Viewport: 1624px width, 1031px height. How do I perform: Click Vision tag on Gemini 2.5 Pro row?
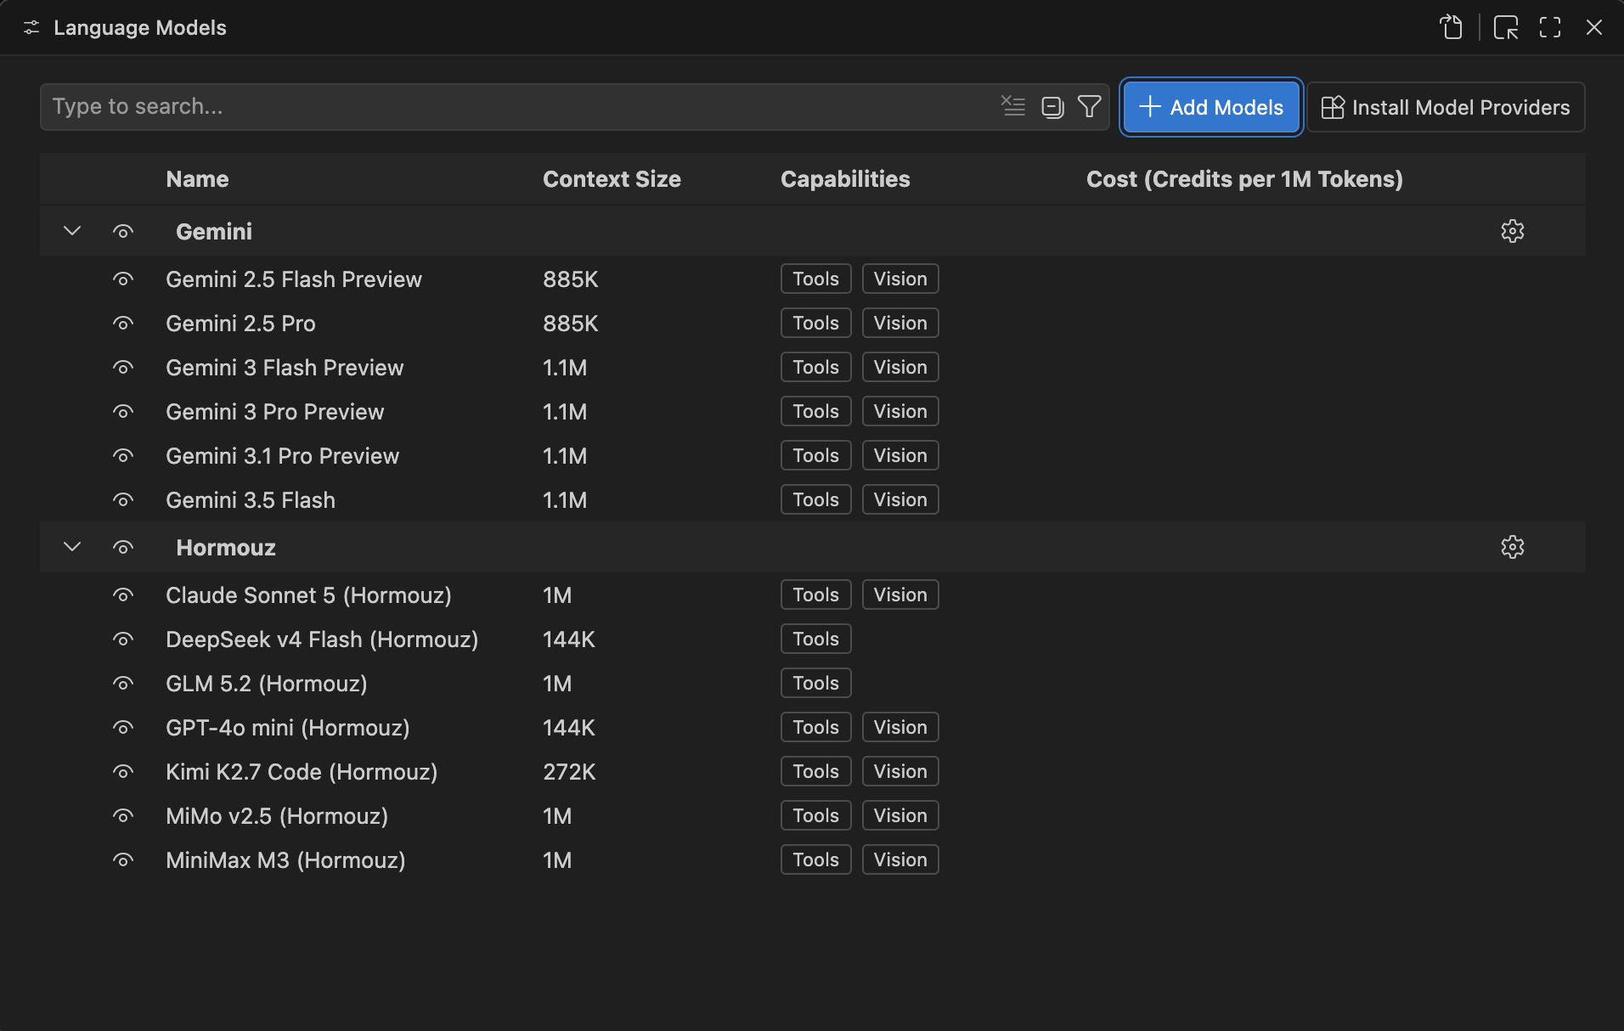click(900, 323)
